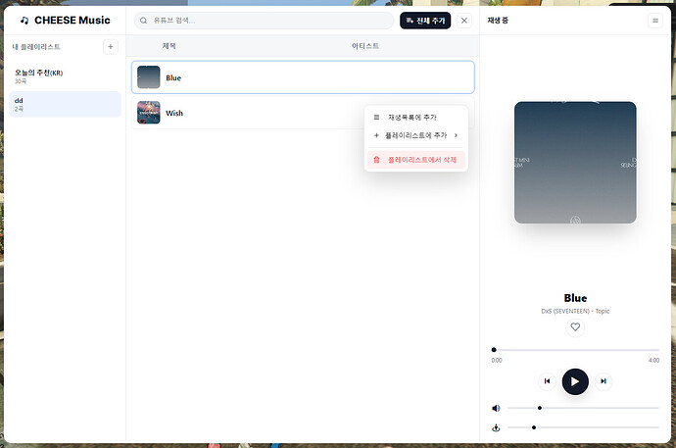Skip to the previous track

[547, 381]
